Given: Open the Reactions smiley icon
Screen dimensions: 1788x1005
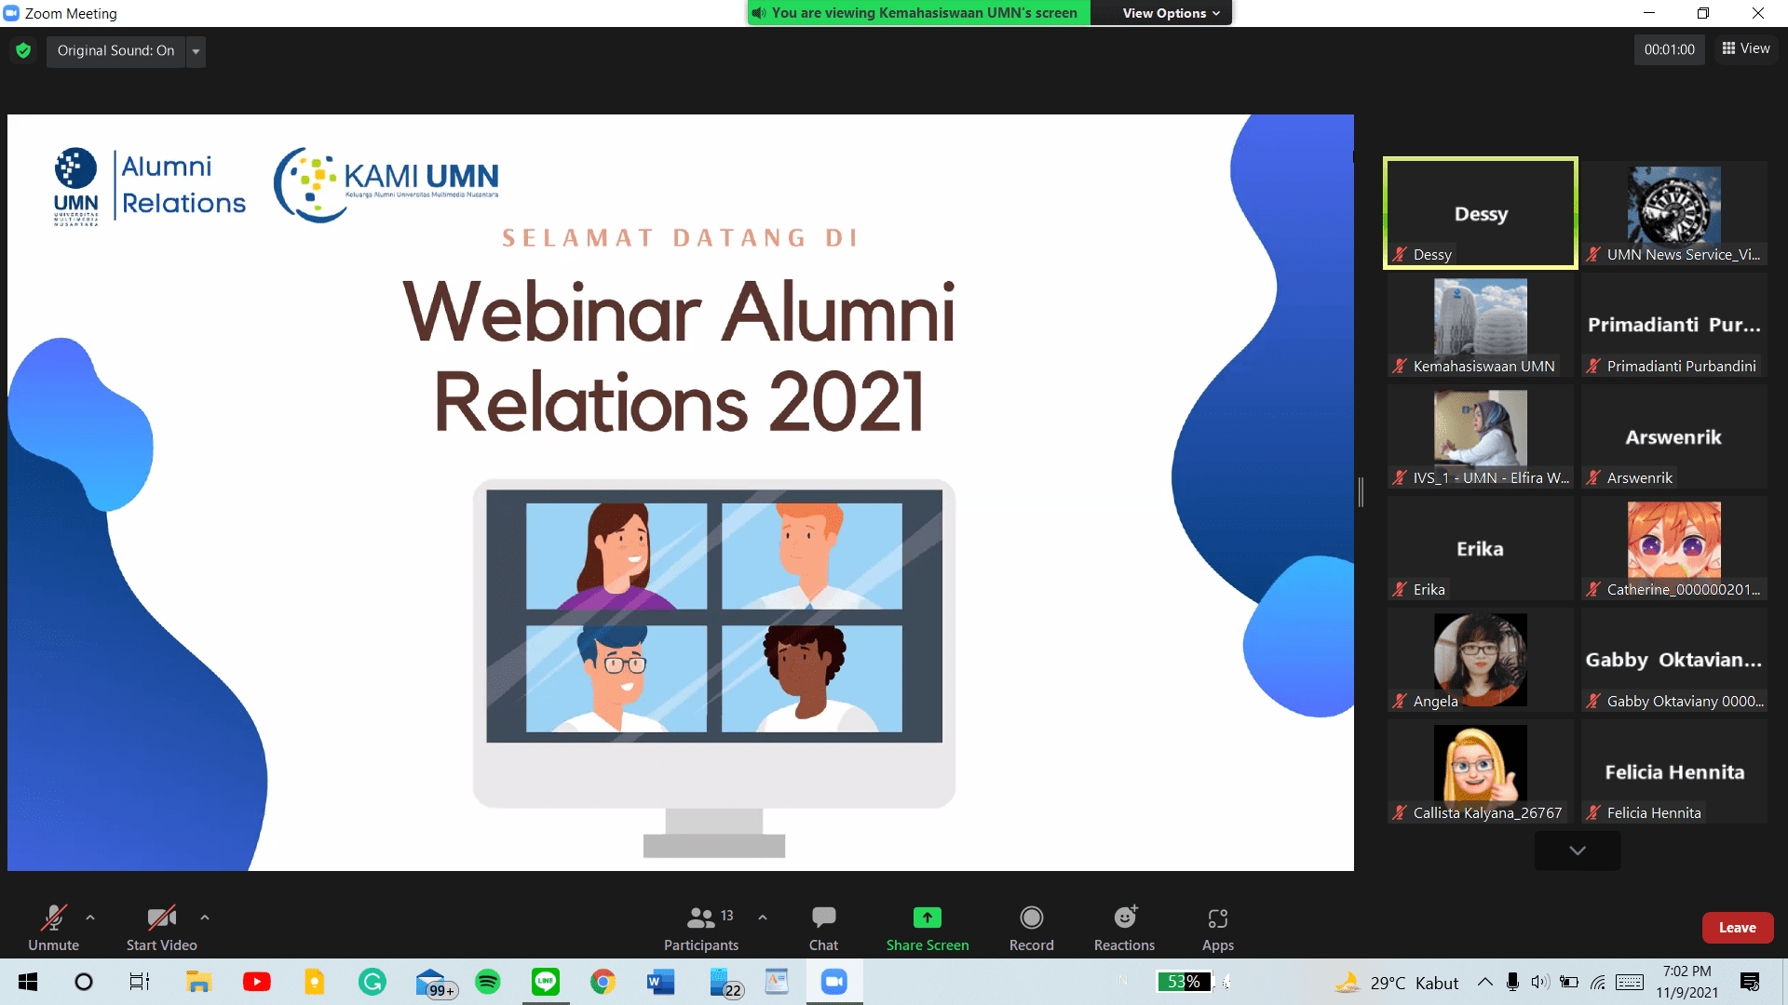Looking at the screenshot, I should pyautogui.click(x=1125, y=918).
